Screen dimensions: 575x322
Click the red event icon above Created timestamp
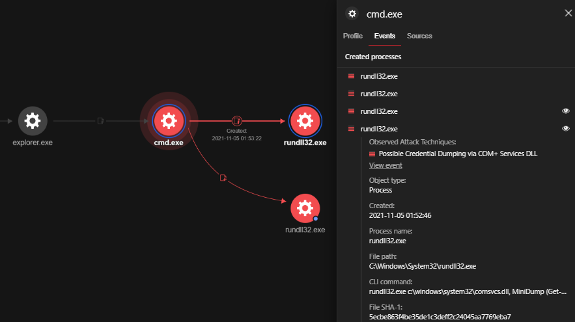point(237,120)
